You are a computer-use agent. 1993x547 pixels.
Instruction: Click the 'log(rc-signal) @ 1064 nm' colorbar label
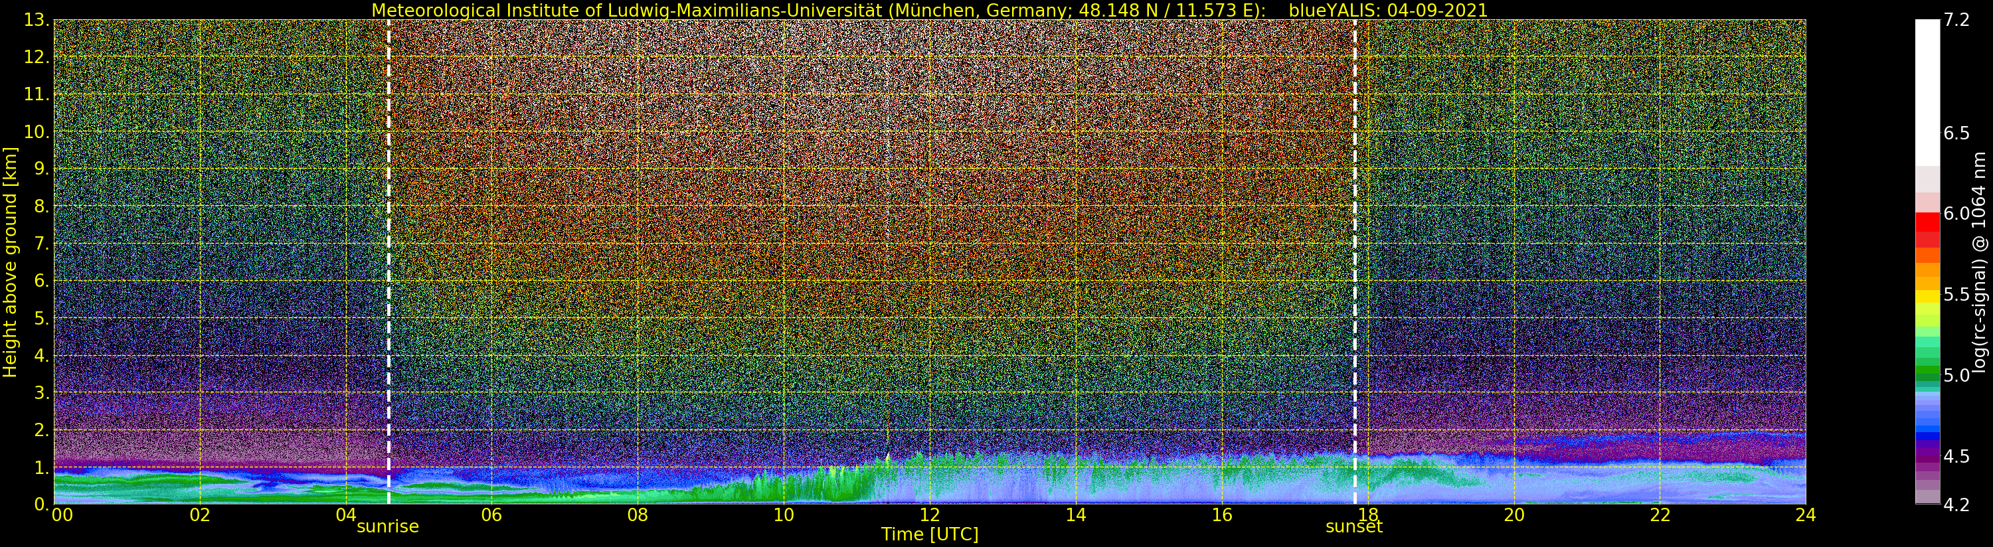(1979, 262)
